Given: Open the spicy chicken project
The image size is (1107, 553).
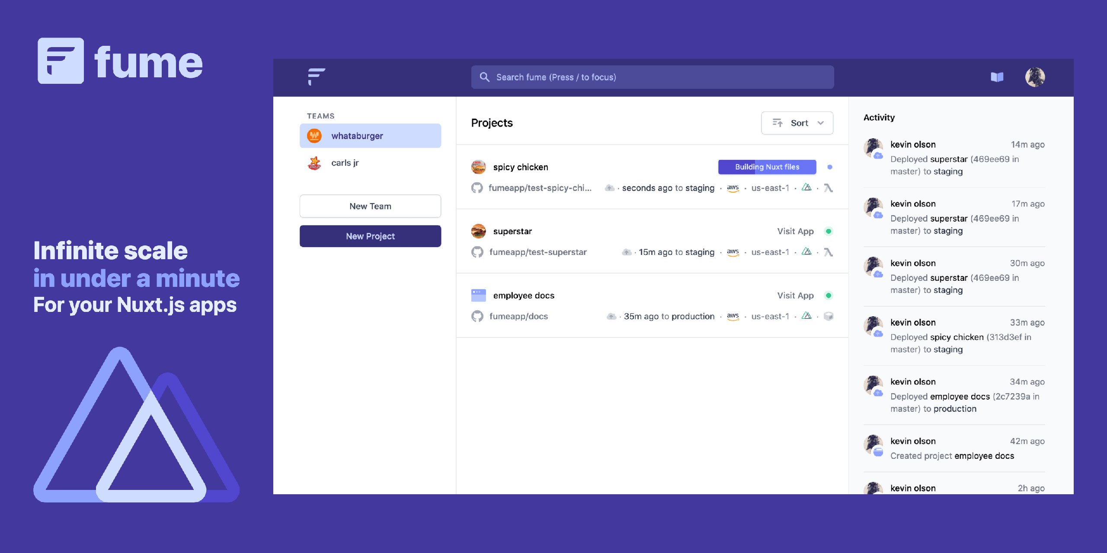Looking at the screenshot, I should coord(521,167).
